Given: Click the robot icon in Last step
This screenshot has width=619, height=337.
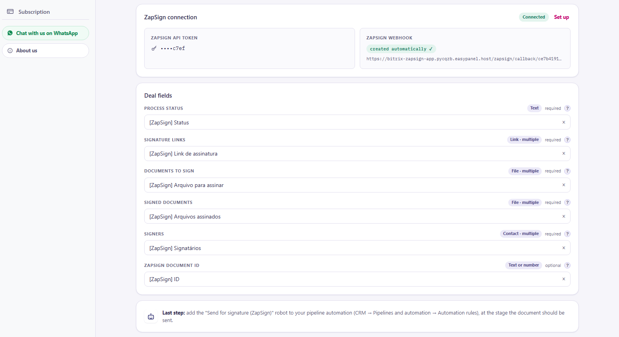Looking at the screenshot, I should click(151, 317).
